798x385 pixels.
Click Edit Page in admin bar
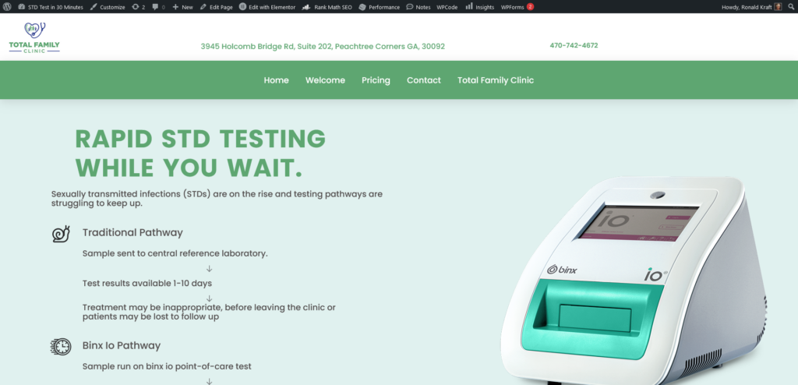[217, 7]
